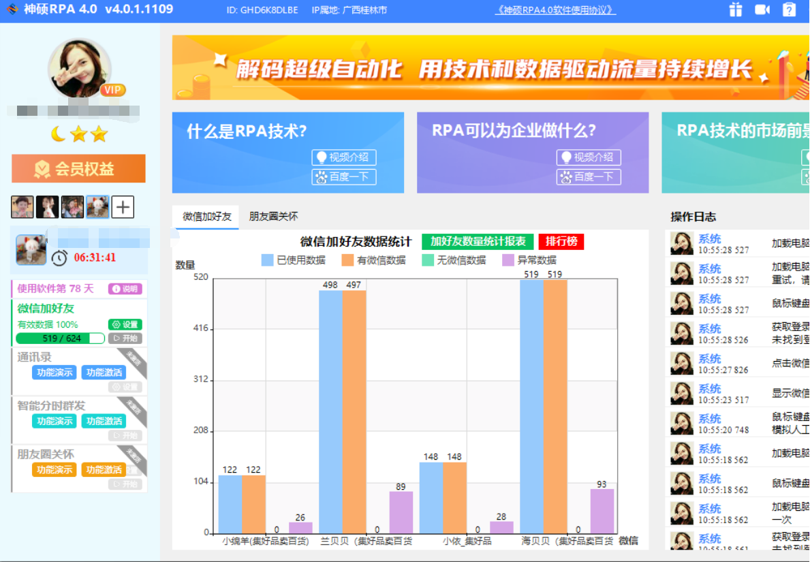The height and width of the screenshot is (562, 810).
Task: Click the purple bar labeled 93
Action: click(x=602, y=511)
